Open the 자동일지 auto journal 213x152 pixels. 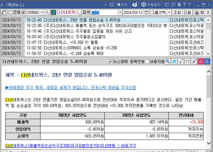tap(151, 5)
